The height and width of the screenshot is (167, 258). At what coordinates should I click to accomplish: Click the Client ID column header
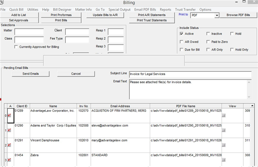click(x=22, y=106)
